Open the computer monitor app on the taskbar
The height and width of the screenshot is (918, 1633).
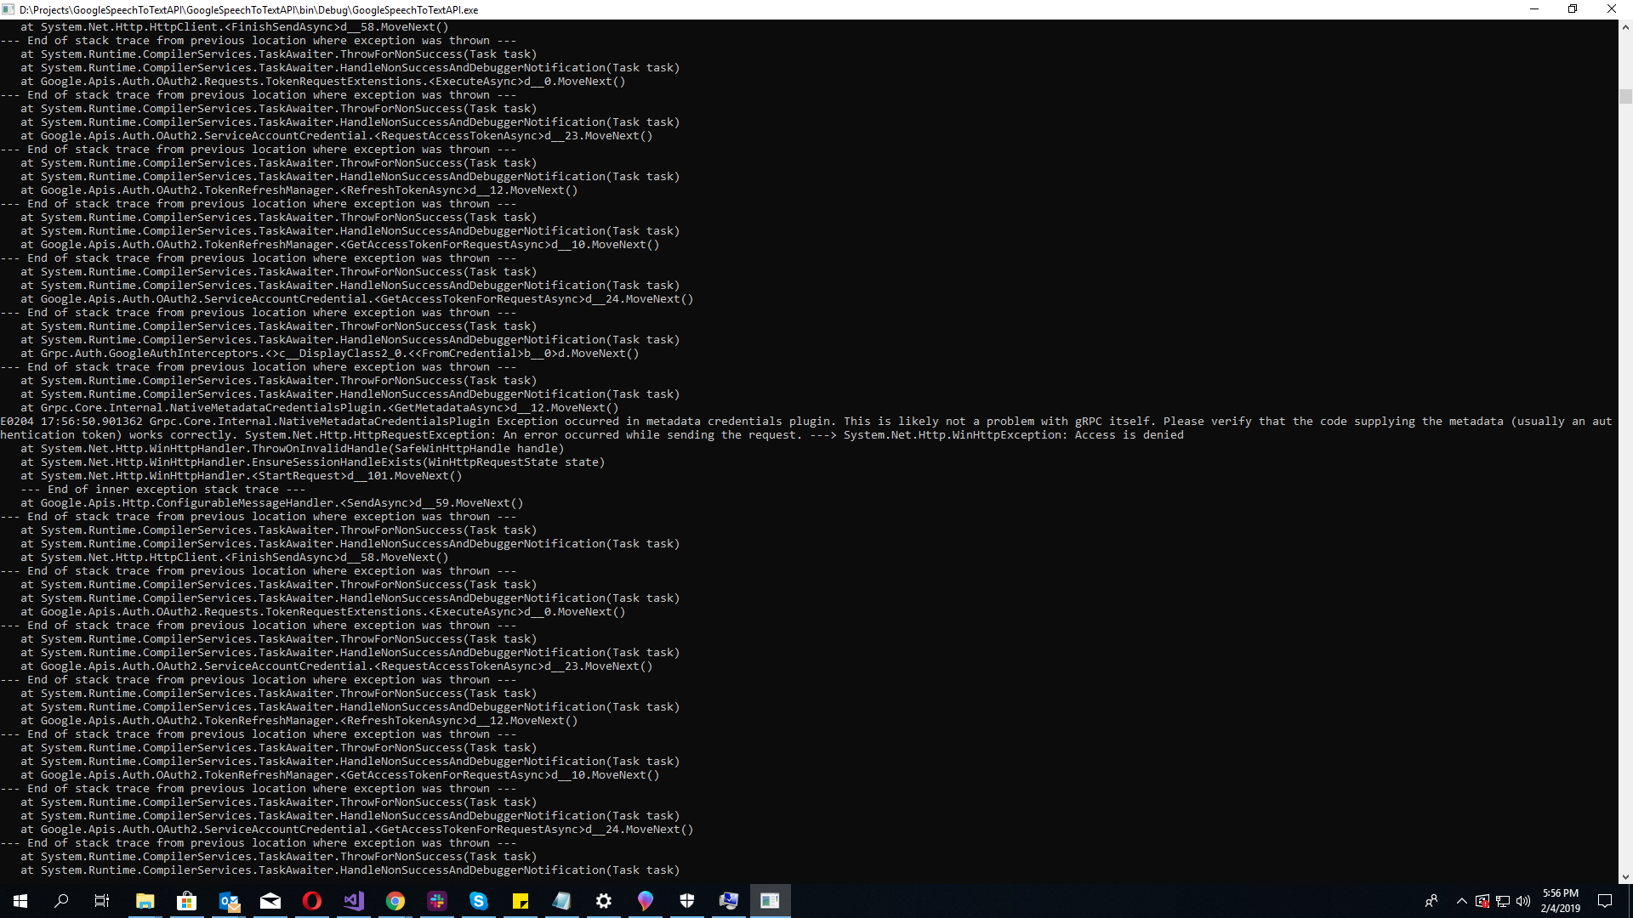click(x=729, y=901)
